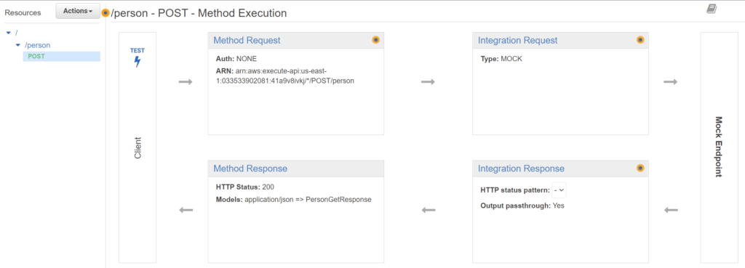The image size is (745, 268).
Task: Collapse the root resource tree node
Action: pyautogui.click(x=8, y=33)
